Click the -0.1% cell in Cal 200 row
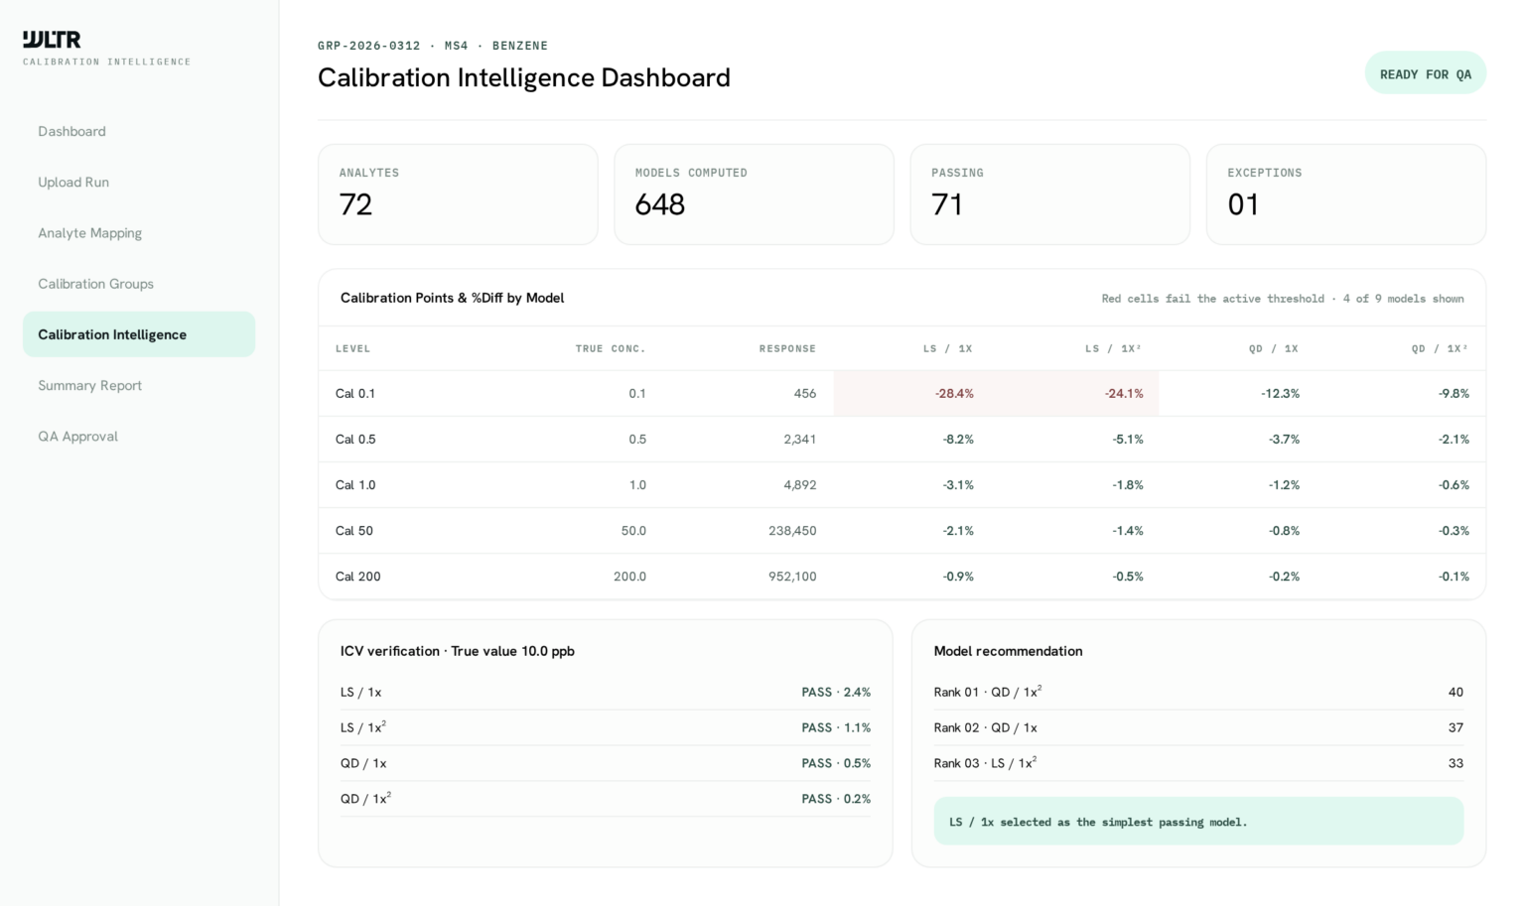The image size is (1525, 906). [1454, 576]
